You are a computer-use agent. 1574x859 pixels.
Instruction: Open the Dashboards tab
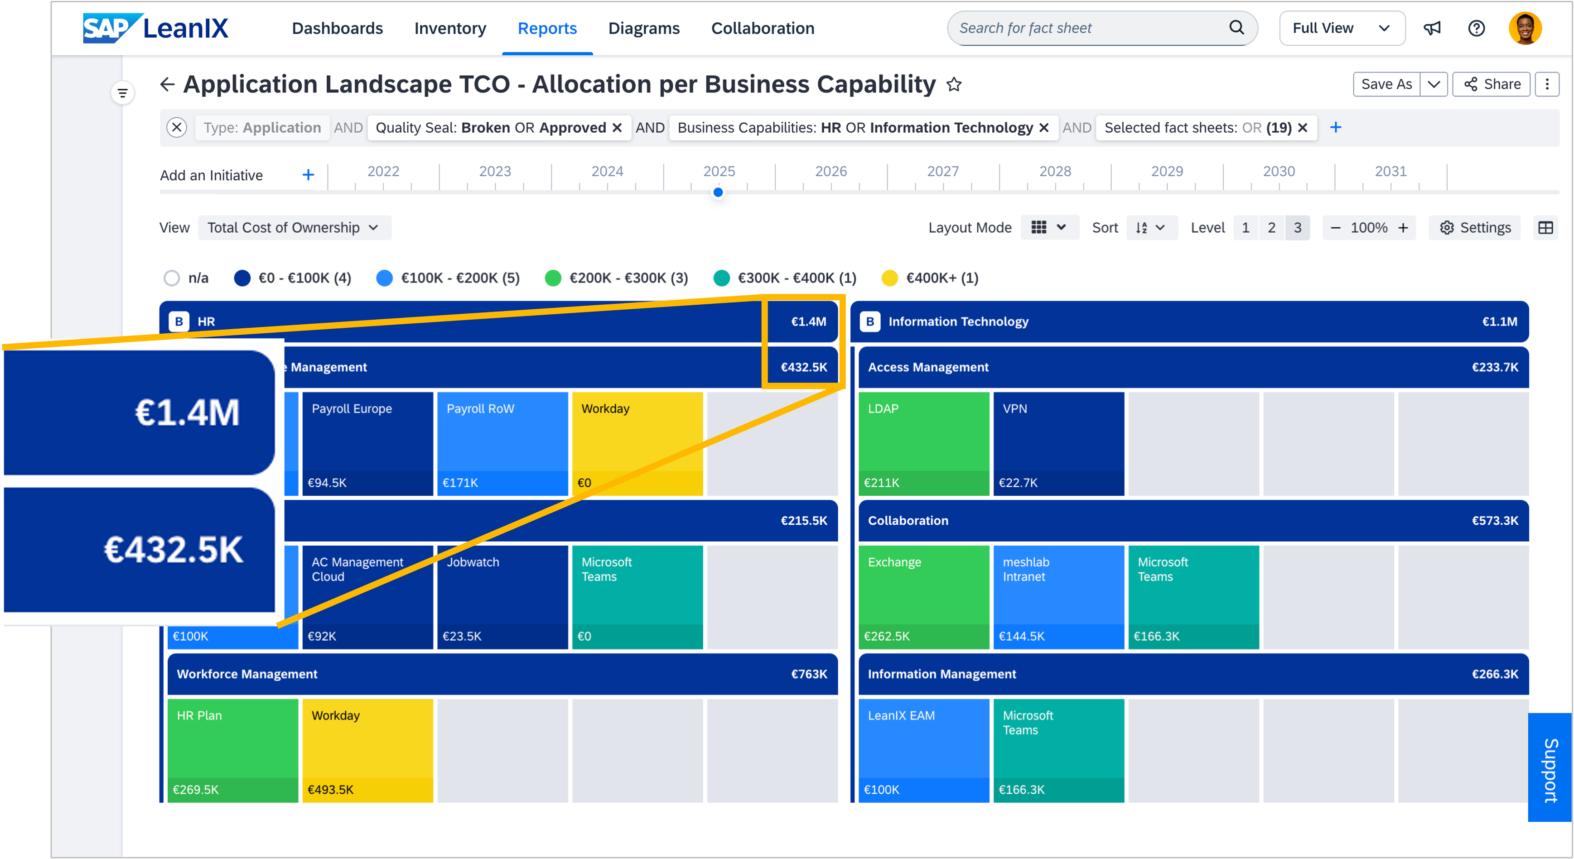(x=337, y=28)
